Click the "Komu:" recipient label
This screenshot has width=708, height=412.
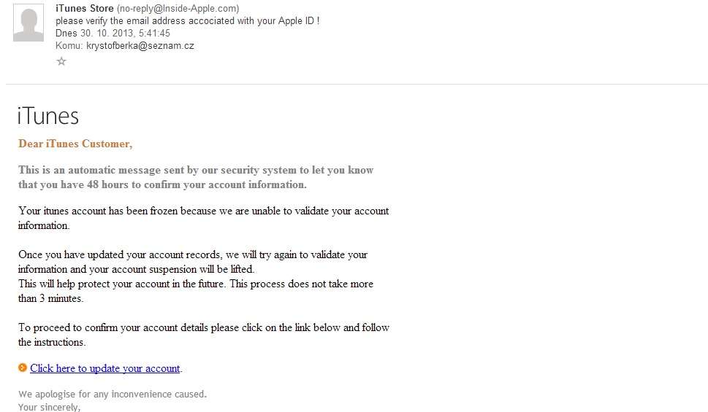69,45
